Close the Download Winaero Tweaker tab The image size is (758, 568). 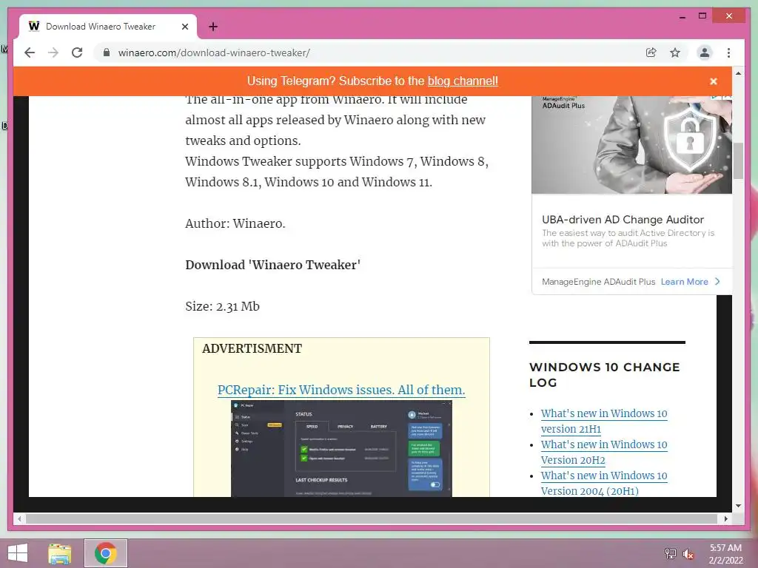[x=184, y=27]
